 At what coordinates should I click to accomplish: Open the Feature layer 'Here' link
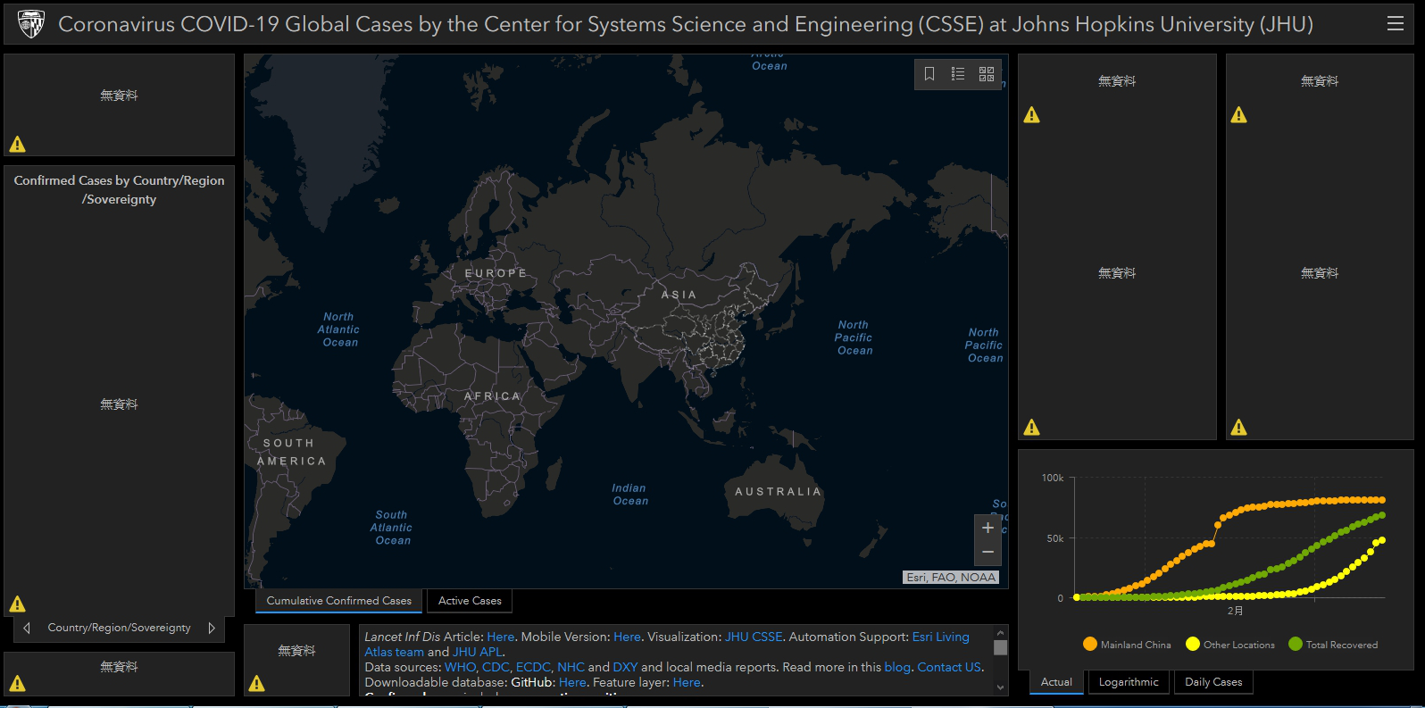tap(687, 682)
